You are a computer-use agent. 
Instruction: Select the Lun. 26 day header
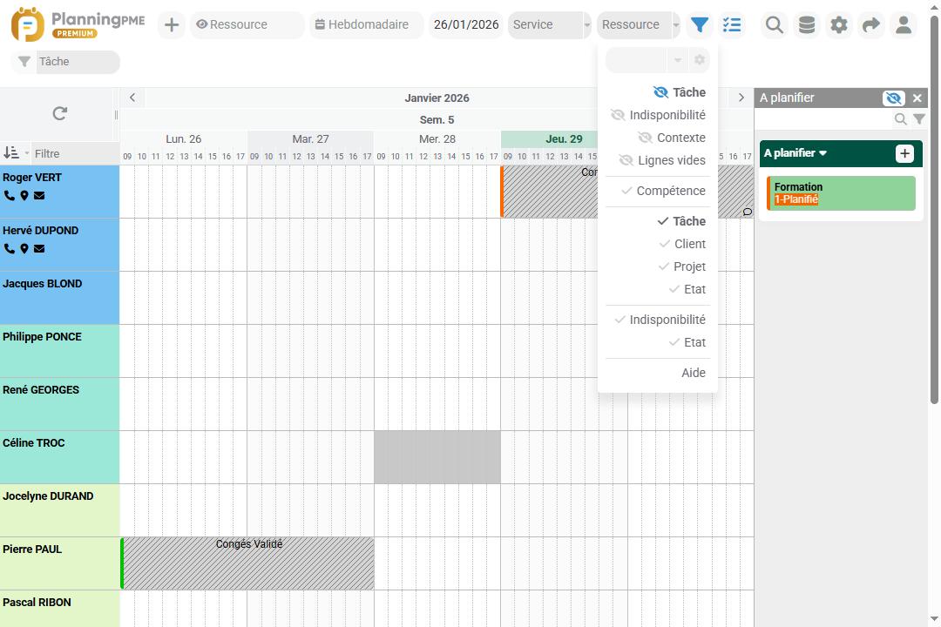184,139
